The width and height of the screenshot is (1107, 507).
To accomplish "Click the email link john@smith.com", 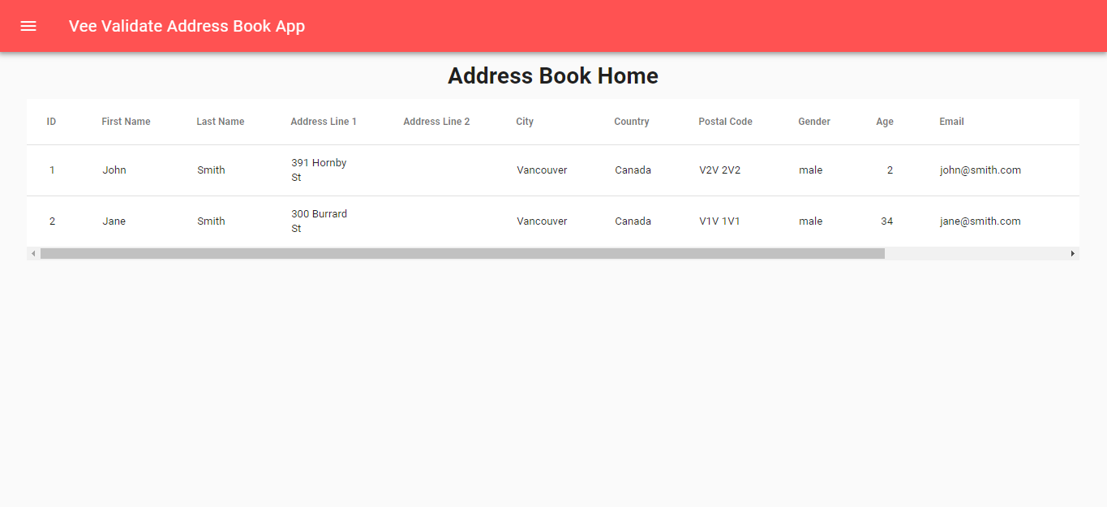I will pos(980,170).
